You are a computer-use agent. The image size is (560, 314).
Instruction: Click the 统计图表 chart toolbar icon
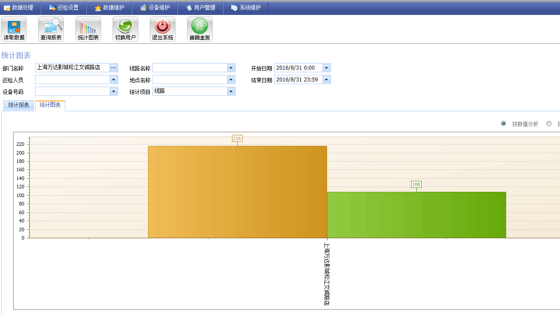tap(88, 29)
